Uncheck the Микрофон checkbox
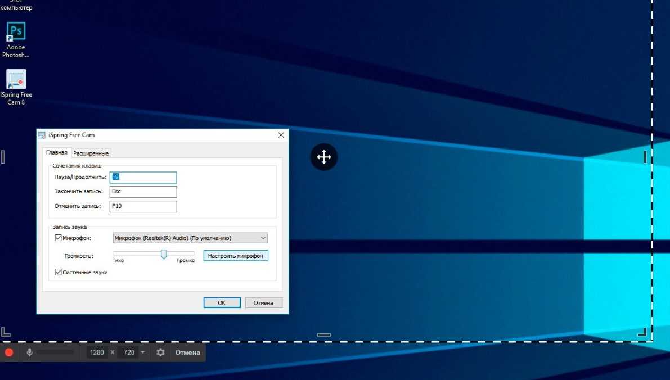The width and height of the screenshot is (670, 380). 58,238
